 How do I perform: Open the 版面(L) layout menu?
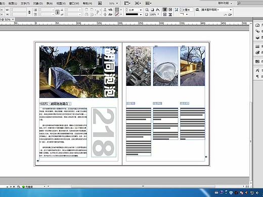point(13,3)
